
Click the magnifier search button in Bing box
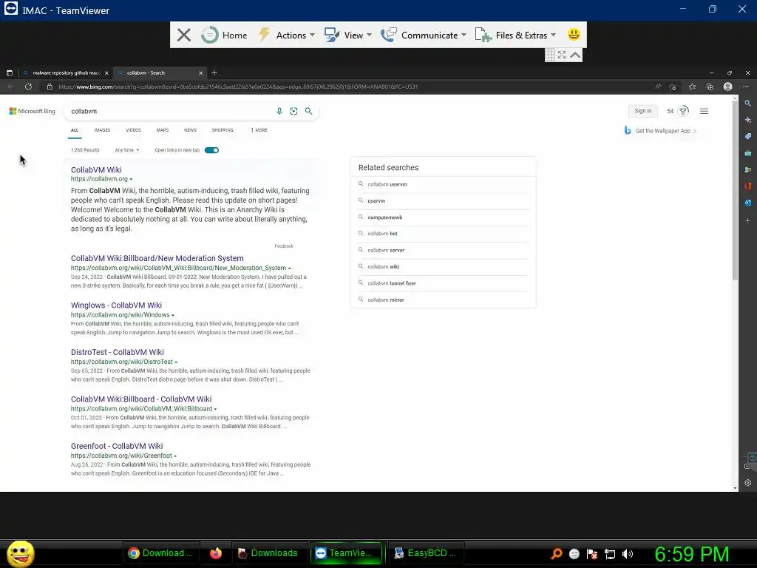[308, 111]
